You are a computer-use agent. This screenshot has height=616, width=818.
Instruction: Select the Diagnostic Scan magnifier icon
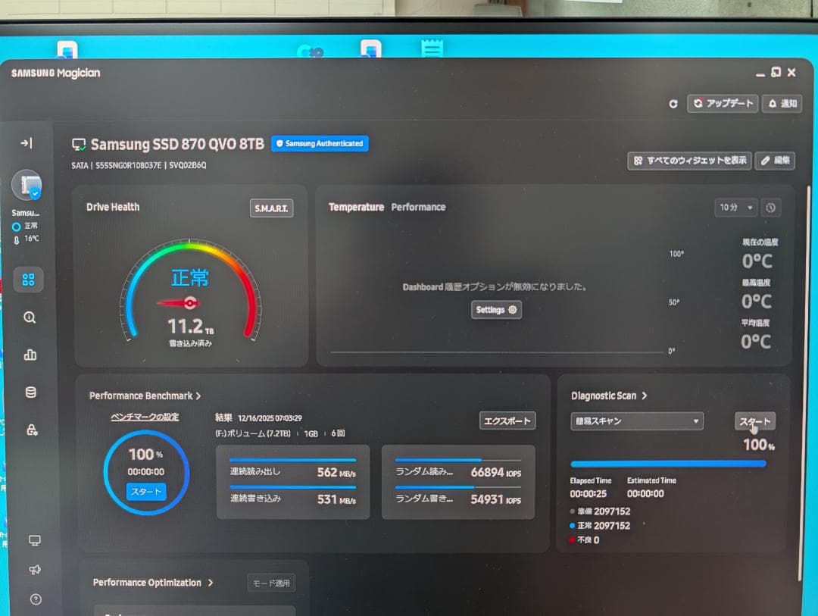(29, 317)
